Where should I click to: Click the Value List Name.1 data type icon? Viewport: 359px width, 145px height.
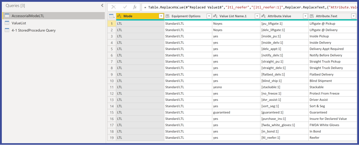(x=215, y=16)
